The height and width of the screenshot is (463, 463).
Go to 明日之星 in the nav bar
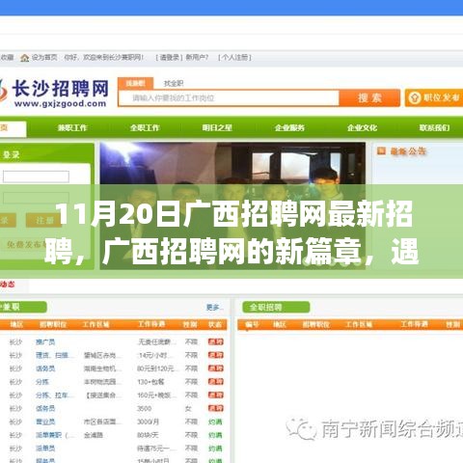pyautogui.click(x=217, y=128)
